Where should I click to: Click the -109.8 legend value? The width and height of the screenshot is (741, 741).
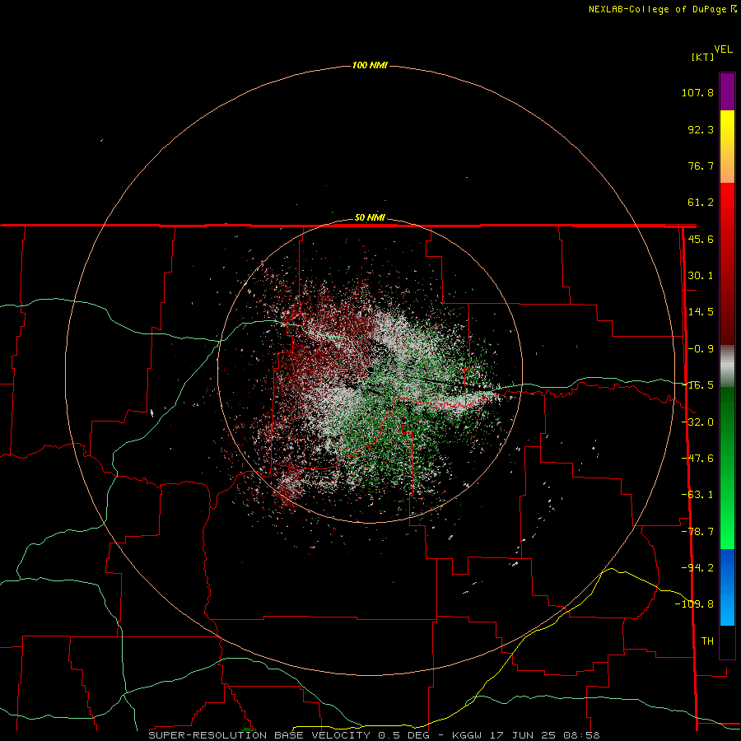(694, 604)
